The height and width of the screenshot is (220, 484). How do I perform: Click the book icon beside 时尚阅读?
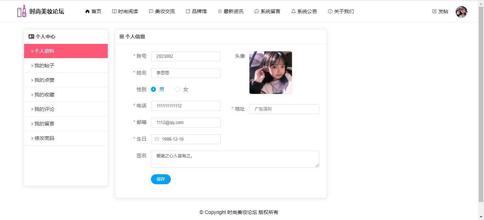coord(114,11)
